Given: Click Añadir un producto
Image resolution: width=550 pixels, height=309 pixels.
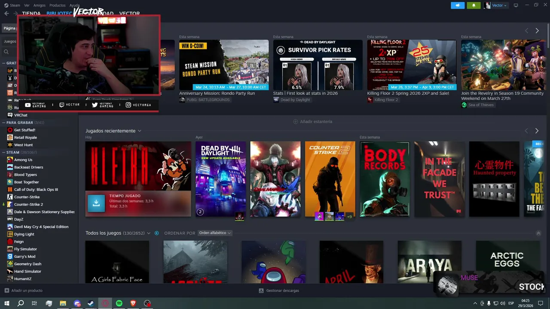Looking at the screenshot, I should click(x=24, y=291).
